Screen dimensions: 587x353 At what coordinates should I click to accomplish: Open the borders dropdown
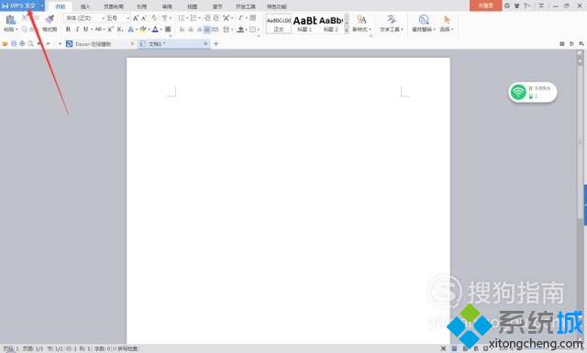pyautogui.click(x=254, y=29)
